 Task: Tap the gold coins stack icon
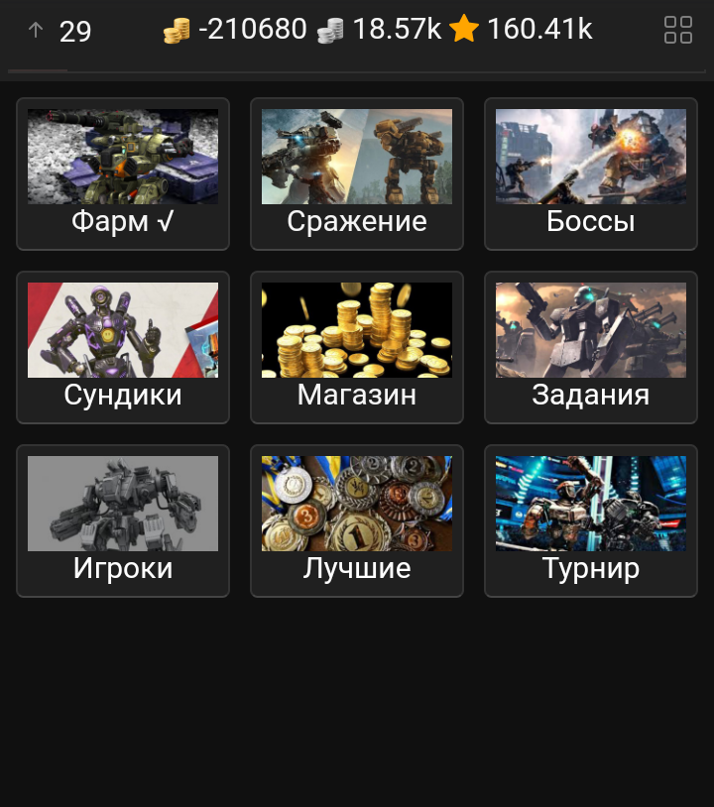177,31
